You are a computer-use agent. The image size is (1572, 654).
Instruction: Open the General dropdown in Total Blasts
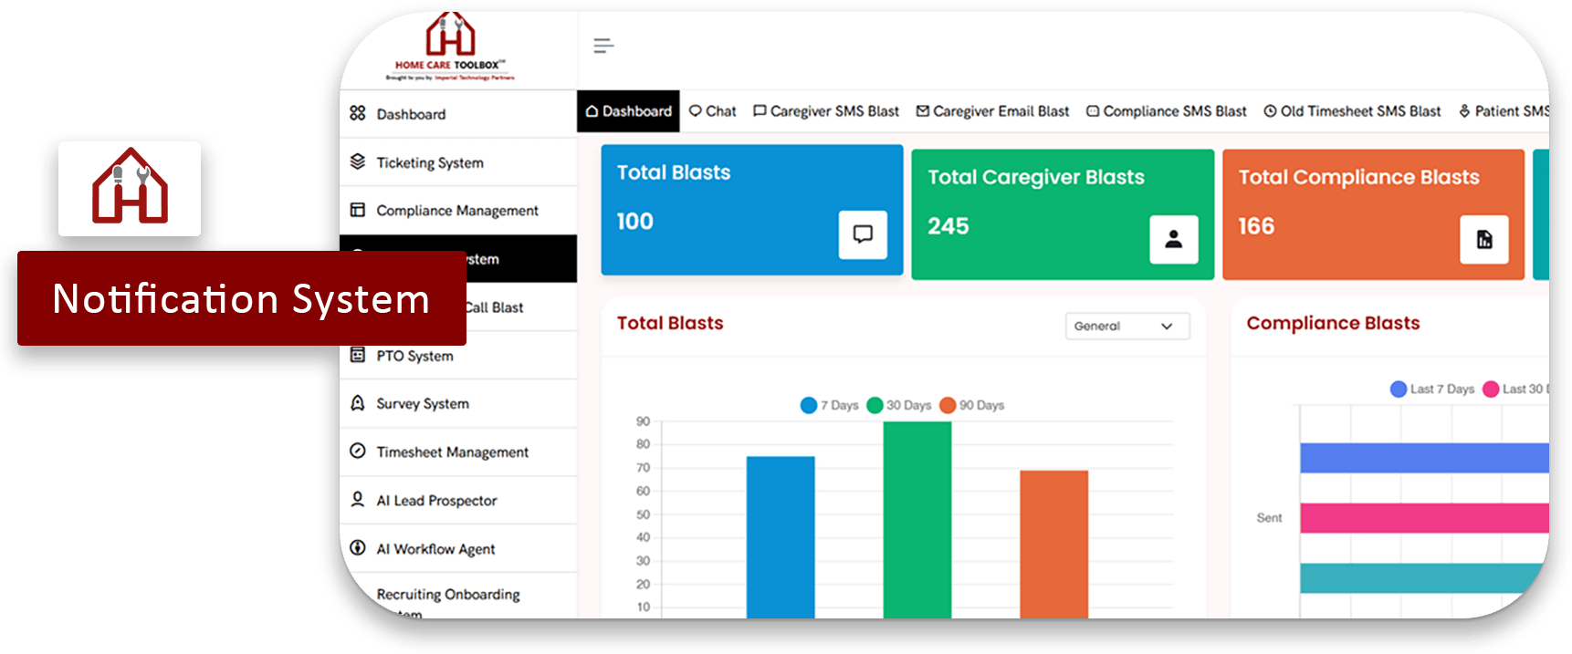[1127, 327]
